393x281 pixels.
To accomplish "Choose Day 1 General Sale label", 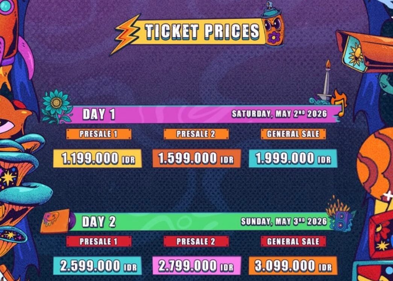I will (x=293, y=134).
